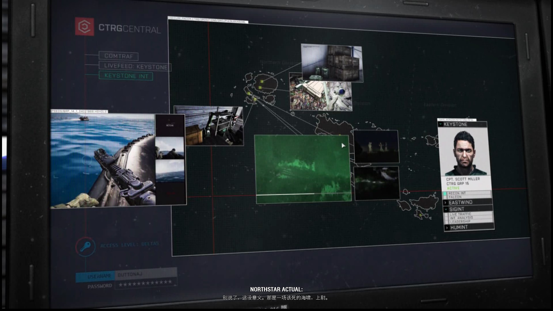Click the KEYSTONE panel header title
The width and height of the screenshot is (553, 311).
(455, 124)
